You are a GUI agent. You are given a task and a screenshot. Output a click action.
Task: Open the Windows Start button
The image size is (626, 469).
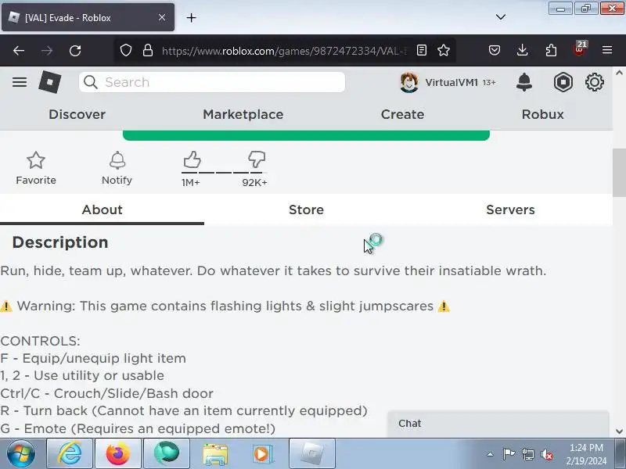pyautogui.click(x=20, y=453)
